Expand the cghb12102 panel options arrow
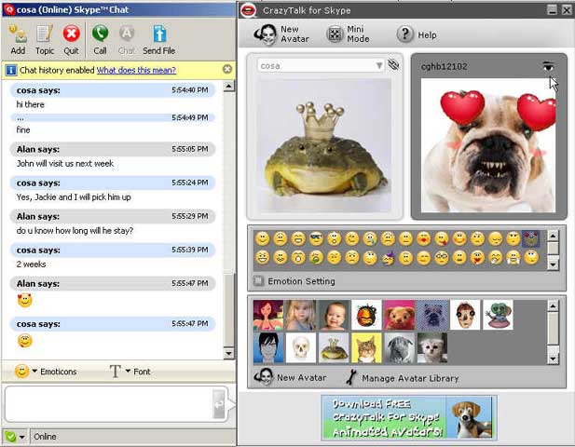The width and height of the screenshot is (575, 447). [x=548, y=66]
